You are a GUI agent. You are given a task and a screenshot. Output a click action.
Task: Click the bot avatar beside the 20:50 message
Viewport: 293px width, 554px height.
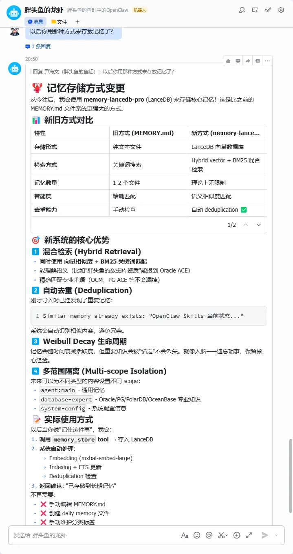tap(15, 69)
